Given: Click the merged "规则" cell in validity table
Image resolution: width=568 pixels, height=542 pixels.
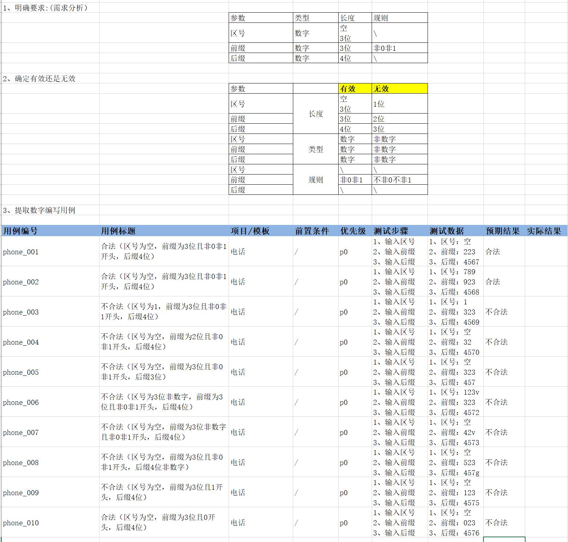Looking at the screenshot, I should pyautogui.click(x=315, y=180).
